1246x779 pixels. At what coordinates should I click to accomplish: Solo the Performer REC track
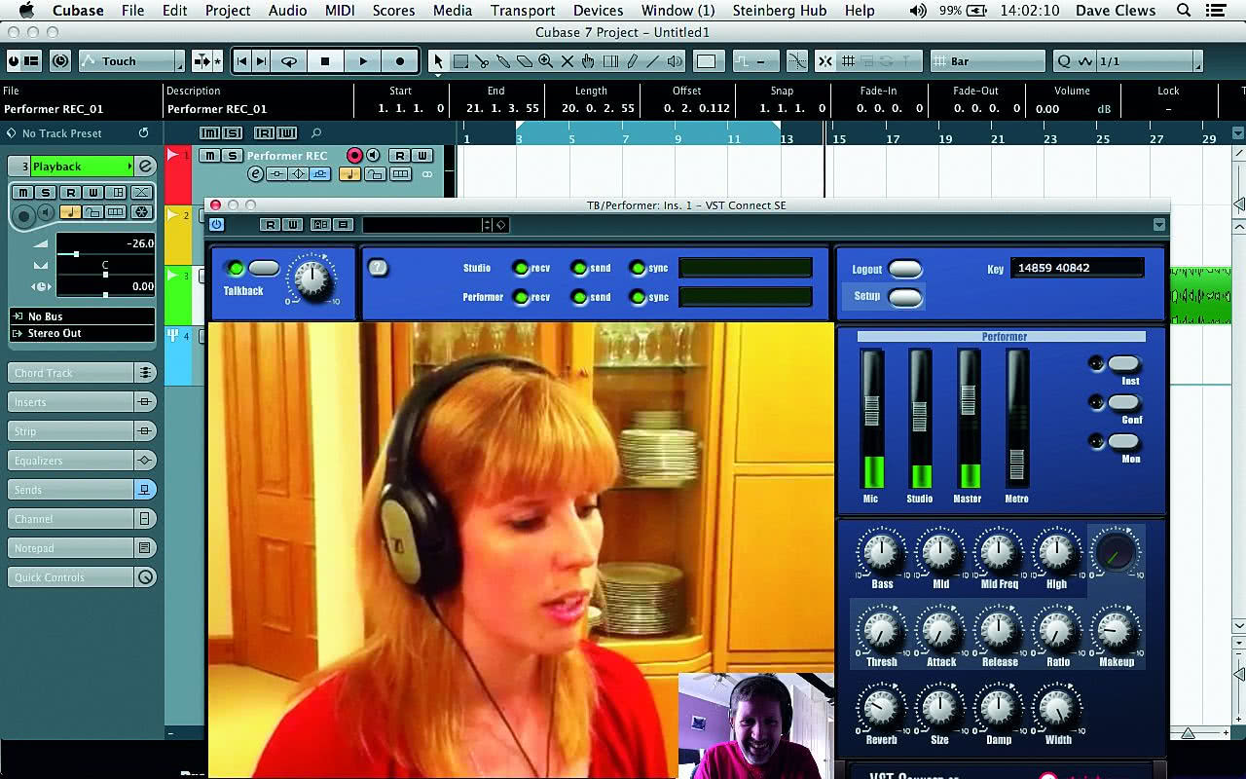[232, 156]
